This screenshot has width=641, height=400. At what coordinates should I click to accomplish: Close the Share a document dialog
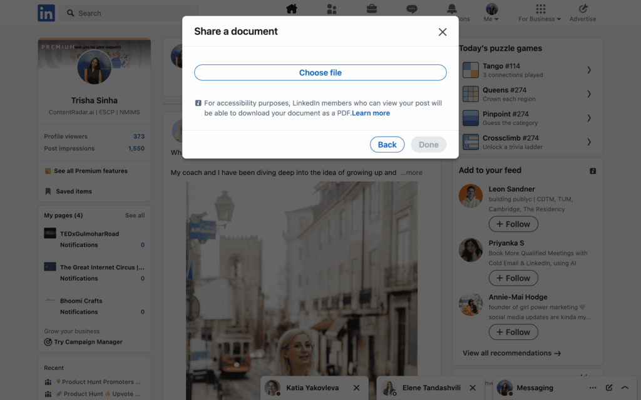pos(443,32)
